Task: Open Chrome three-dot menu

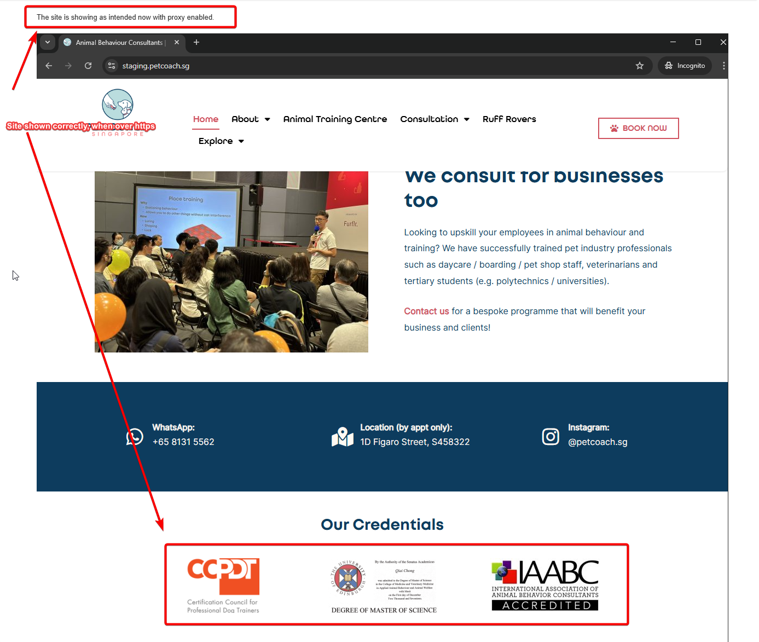Action: click(x=723, y=66)
